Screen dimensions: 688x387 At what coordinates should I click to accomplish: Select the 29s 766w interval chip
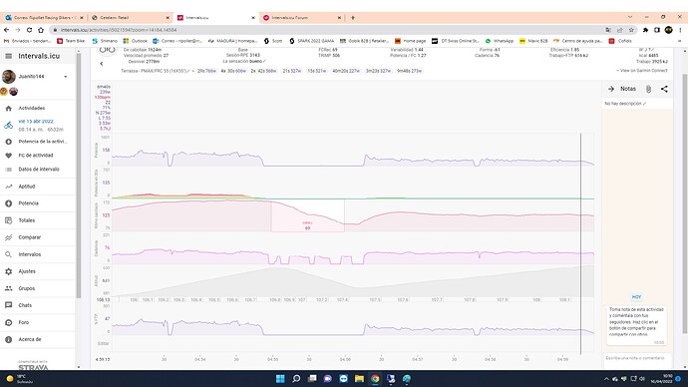(206, 71)
